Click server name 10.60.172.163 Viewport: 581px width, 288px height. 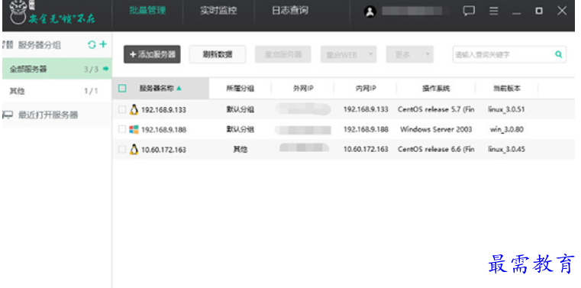tap(163, 150)
